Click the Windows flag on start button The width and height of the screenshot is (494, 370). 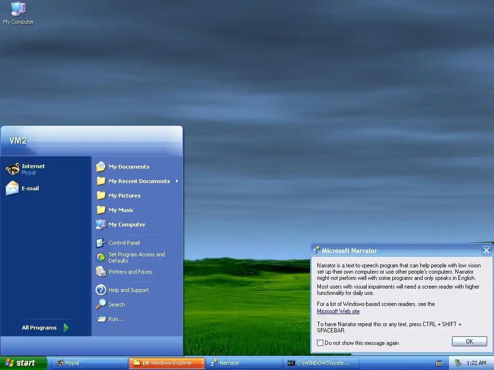click(10, 363)
